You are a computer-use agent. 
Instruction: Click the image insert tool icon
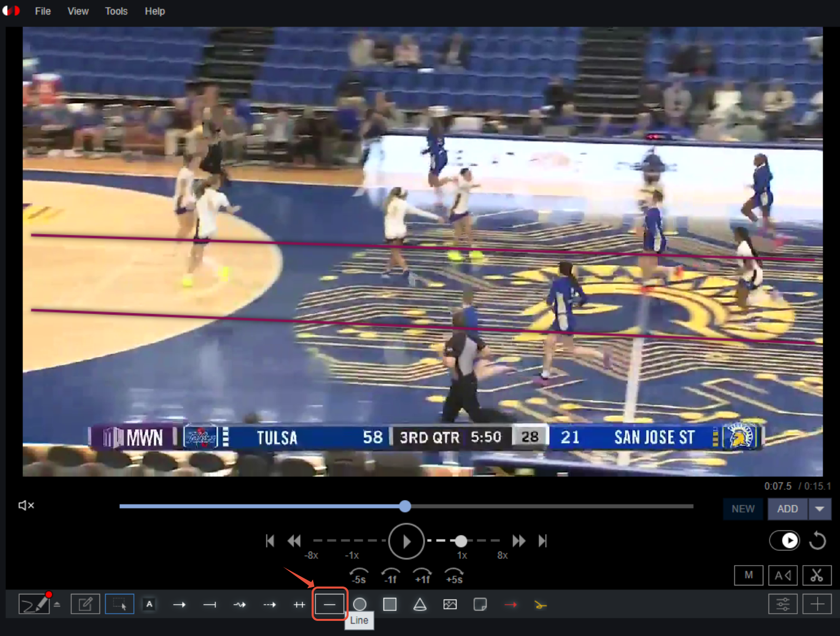click(x=450, y=604)
